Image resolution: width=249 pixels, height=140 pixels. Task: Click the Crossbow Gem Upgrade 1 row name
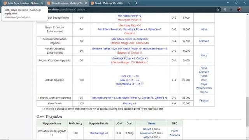[52, 133]
